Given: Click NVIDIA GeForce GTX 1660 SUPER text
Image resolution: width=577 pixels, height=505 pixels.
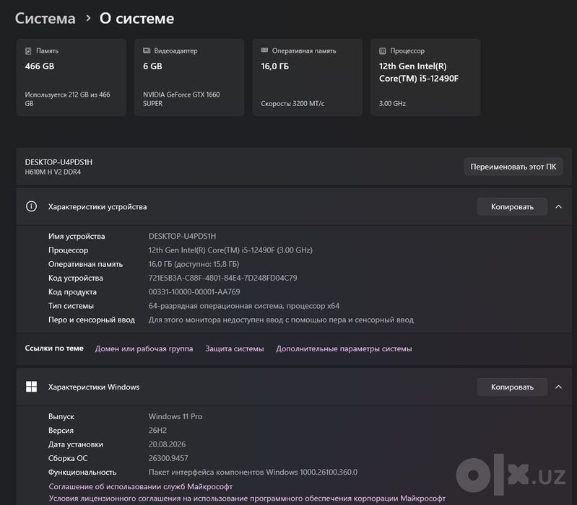Looking at the screenshot, I should click(x=181, y=99).
